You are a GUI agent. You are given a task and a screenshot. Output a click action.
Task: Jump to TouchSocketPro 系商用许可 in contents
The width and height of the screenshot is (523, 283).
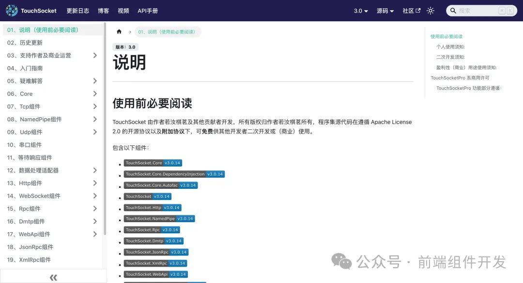(460, 78)
